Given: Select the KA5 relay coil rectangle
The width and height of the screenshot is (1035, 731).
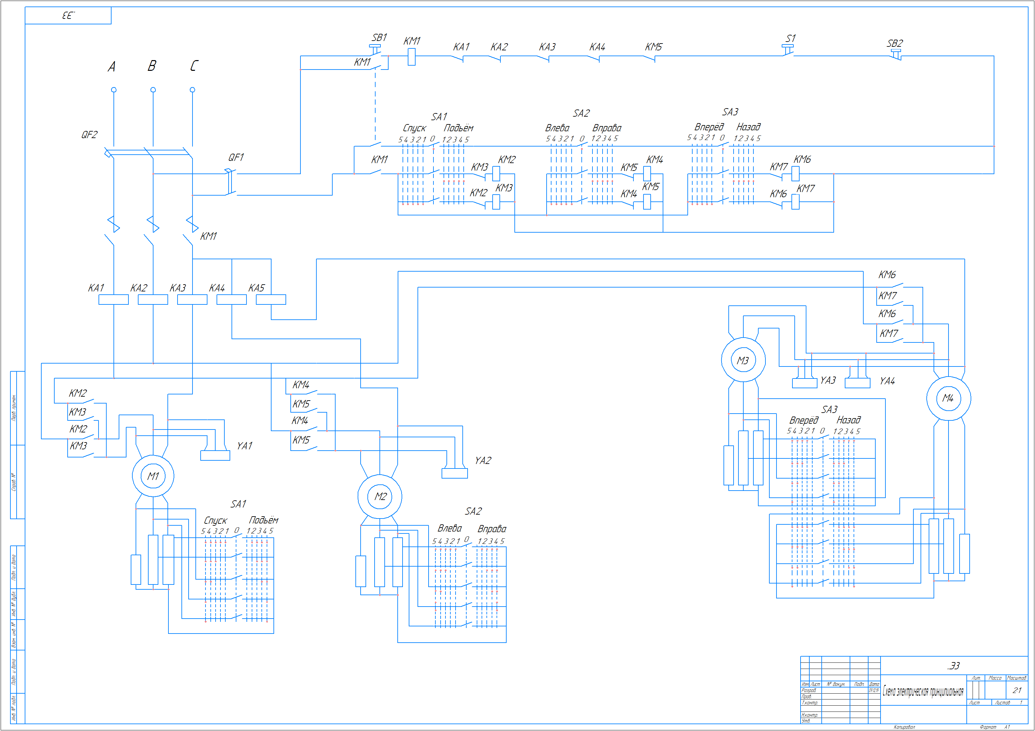Looking at the screenshot, I should tap(271, 300).
